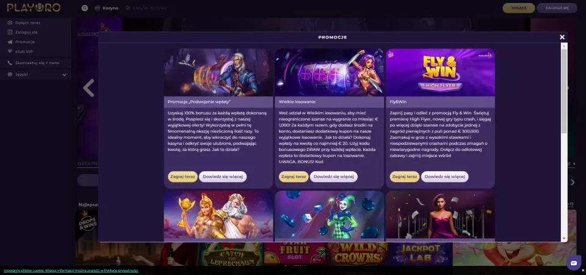
Task: Select Zaloguj się in the sidebar menu
Action: [x=26, y=32]
